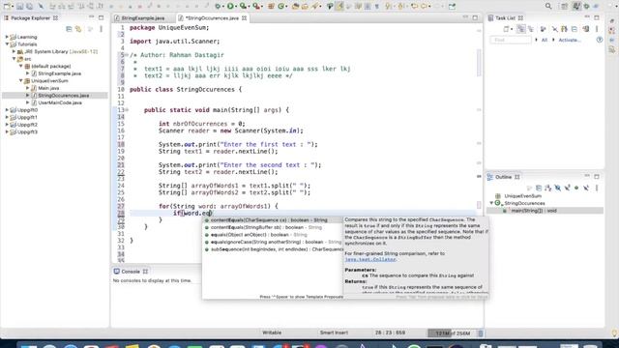The width and height of the screenshot is (619, 348).
Task: Toggle Categorized presentation in Task List
Action: [521, 29]
